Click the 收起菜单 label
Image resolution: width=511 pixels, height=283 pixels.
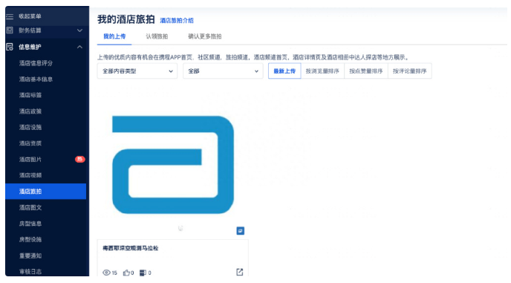pos(30,16)
